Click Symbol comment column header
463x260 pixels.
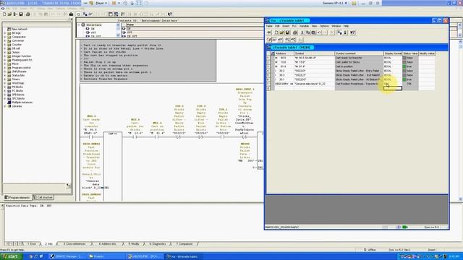(x=359, y=53)
